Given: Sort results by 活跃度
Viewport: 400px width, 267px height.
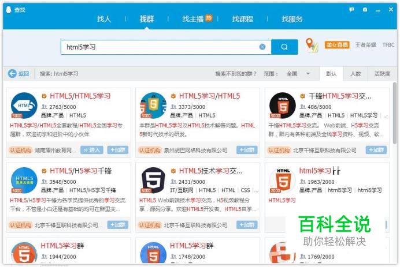Looking at the screenshot, I should [x=382, y=74].
